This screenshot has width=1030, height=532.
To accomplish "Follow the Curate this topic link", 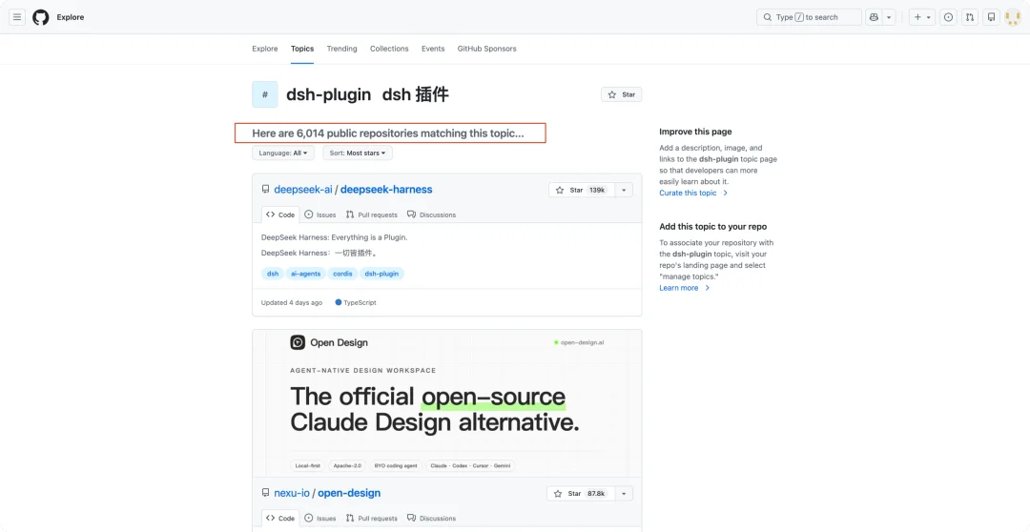I will point(693,194).
